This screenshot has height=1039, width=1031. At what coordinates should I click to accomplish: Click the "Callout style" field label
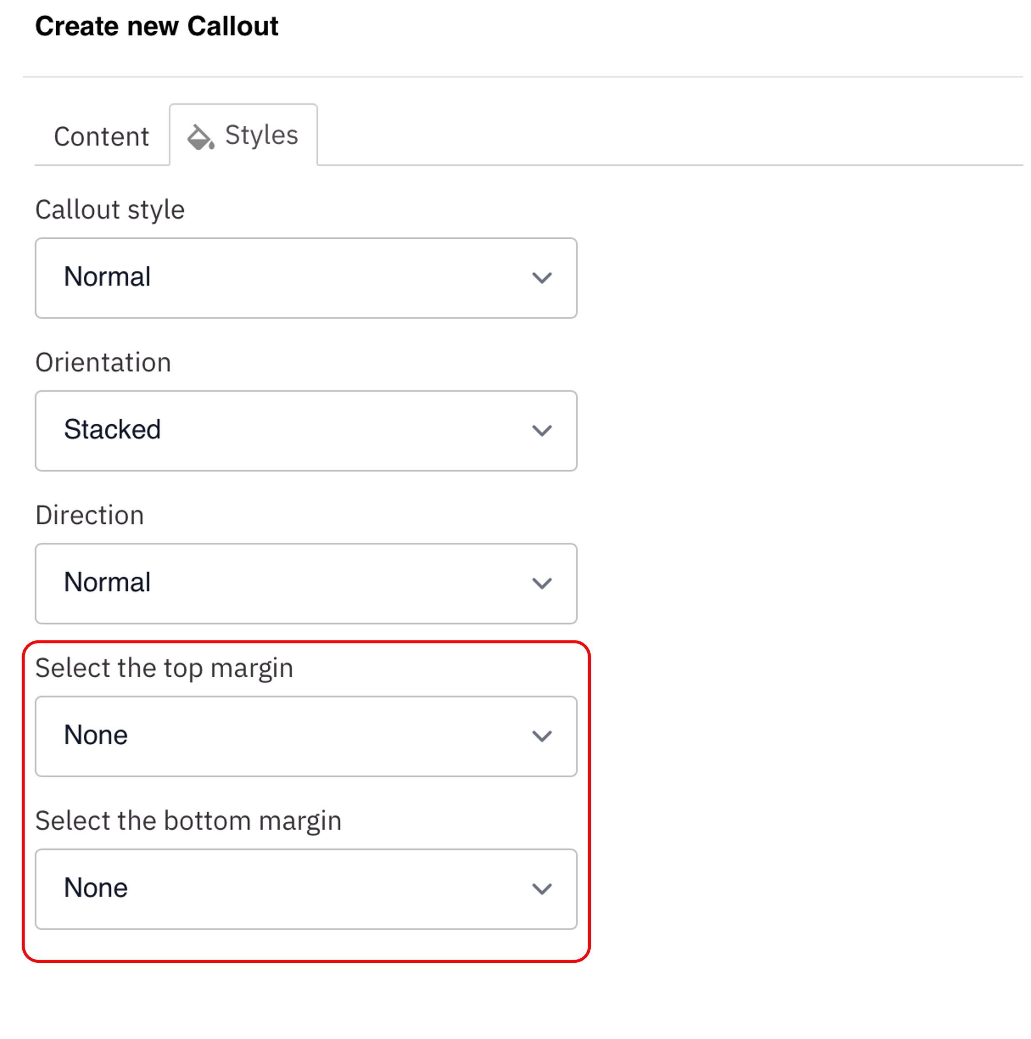pyautogui.click(x=110, y=210)
